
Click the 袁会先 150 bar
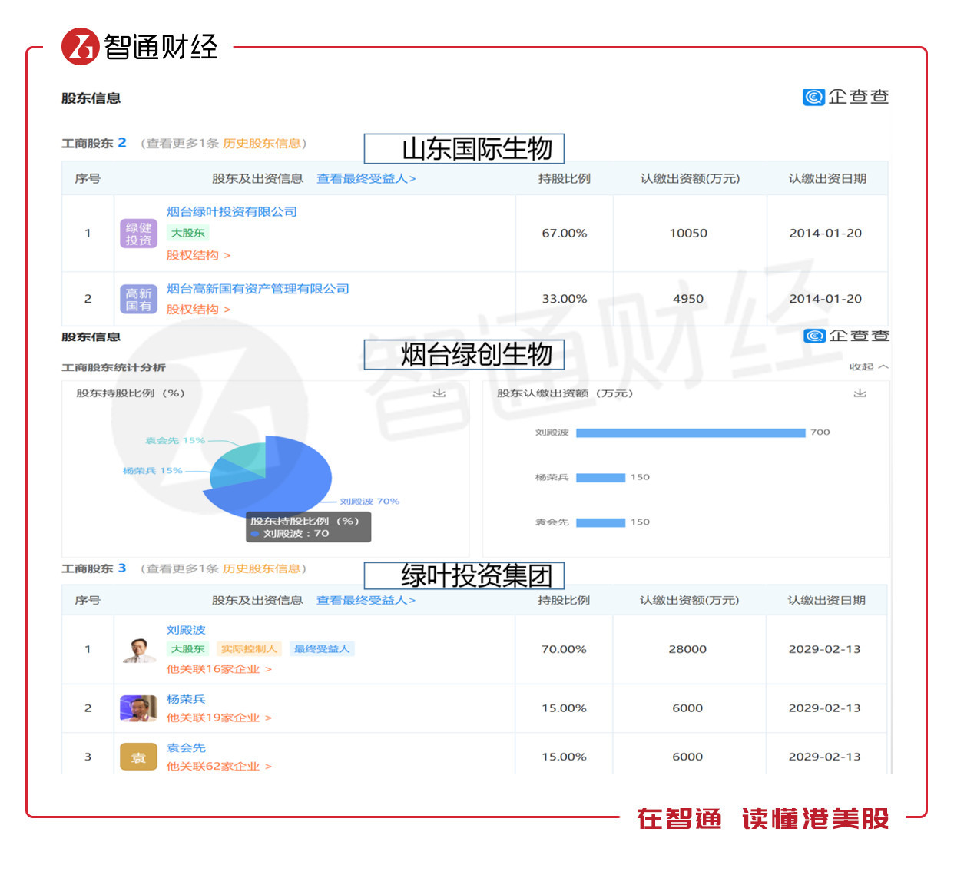(x=601, y=522)
